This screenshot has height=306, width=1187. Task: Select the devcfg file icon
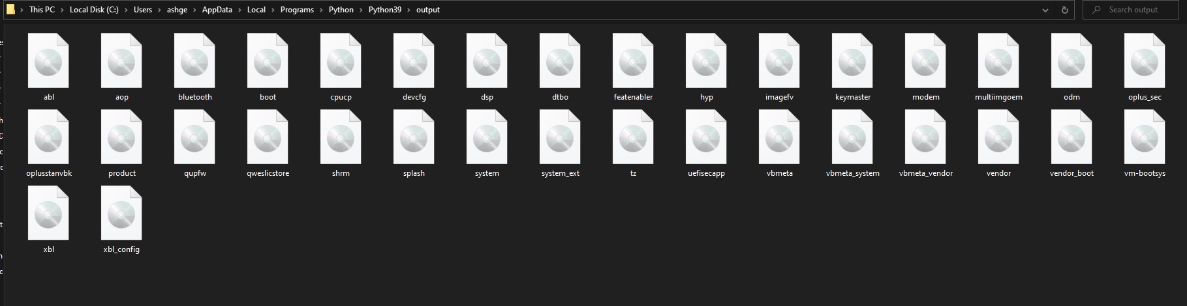[414, 61]
